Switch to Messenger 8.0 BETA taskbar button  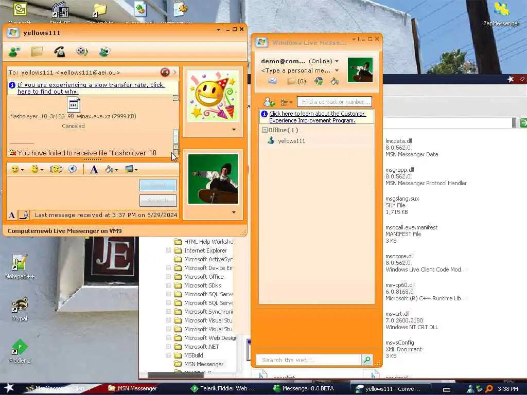point(304,388)
